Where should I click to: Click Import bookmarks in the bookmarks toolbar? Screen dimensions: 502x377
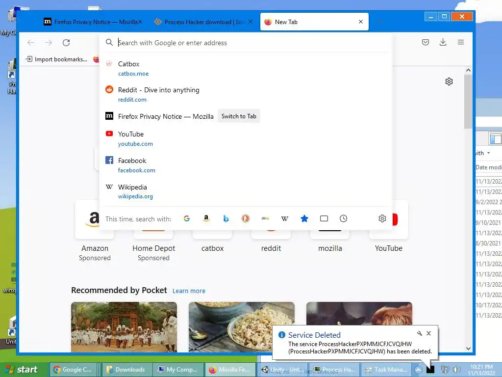(57, 59)
